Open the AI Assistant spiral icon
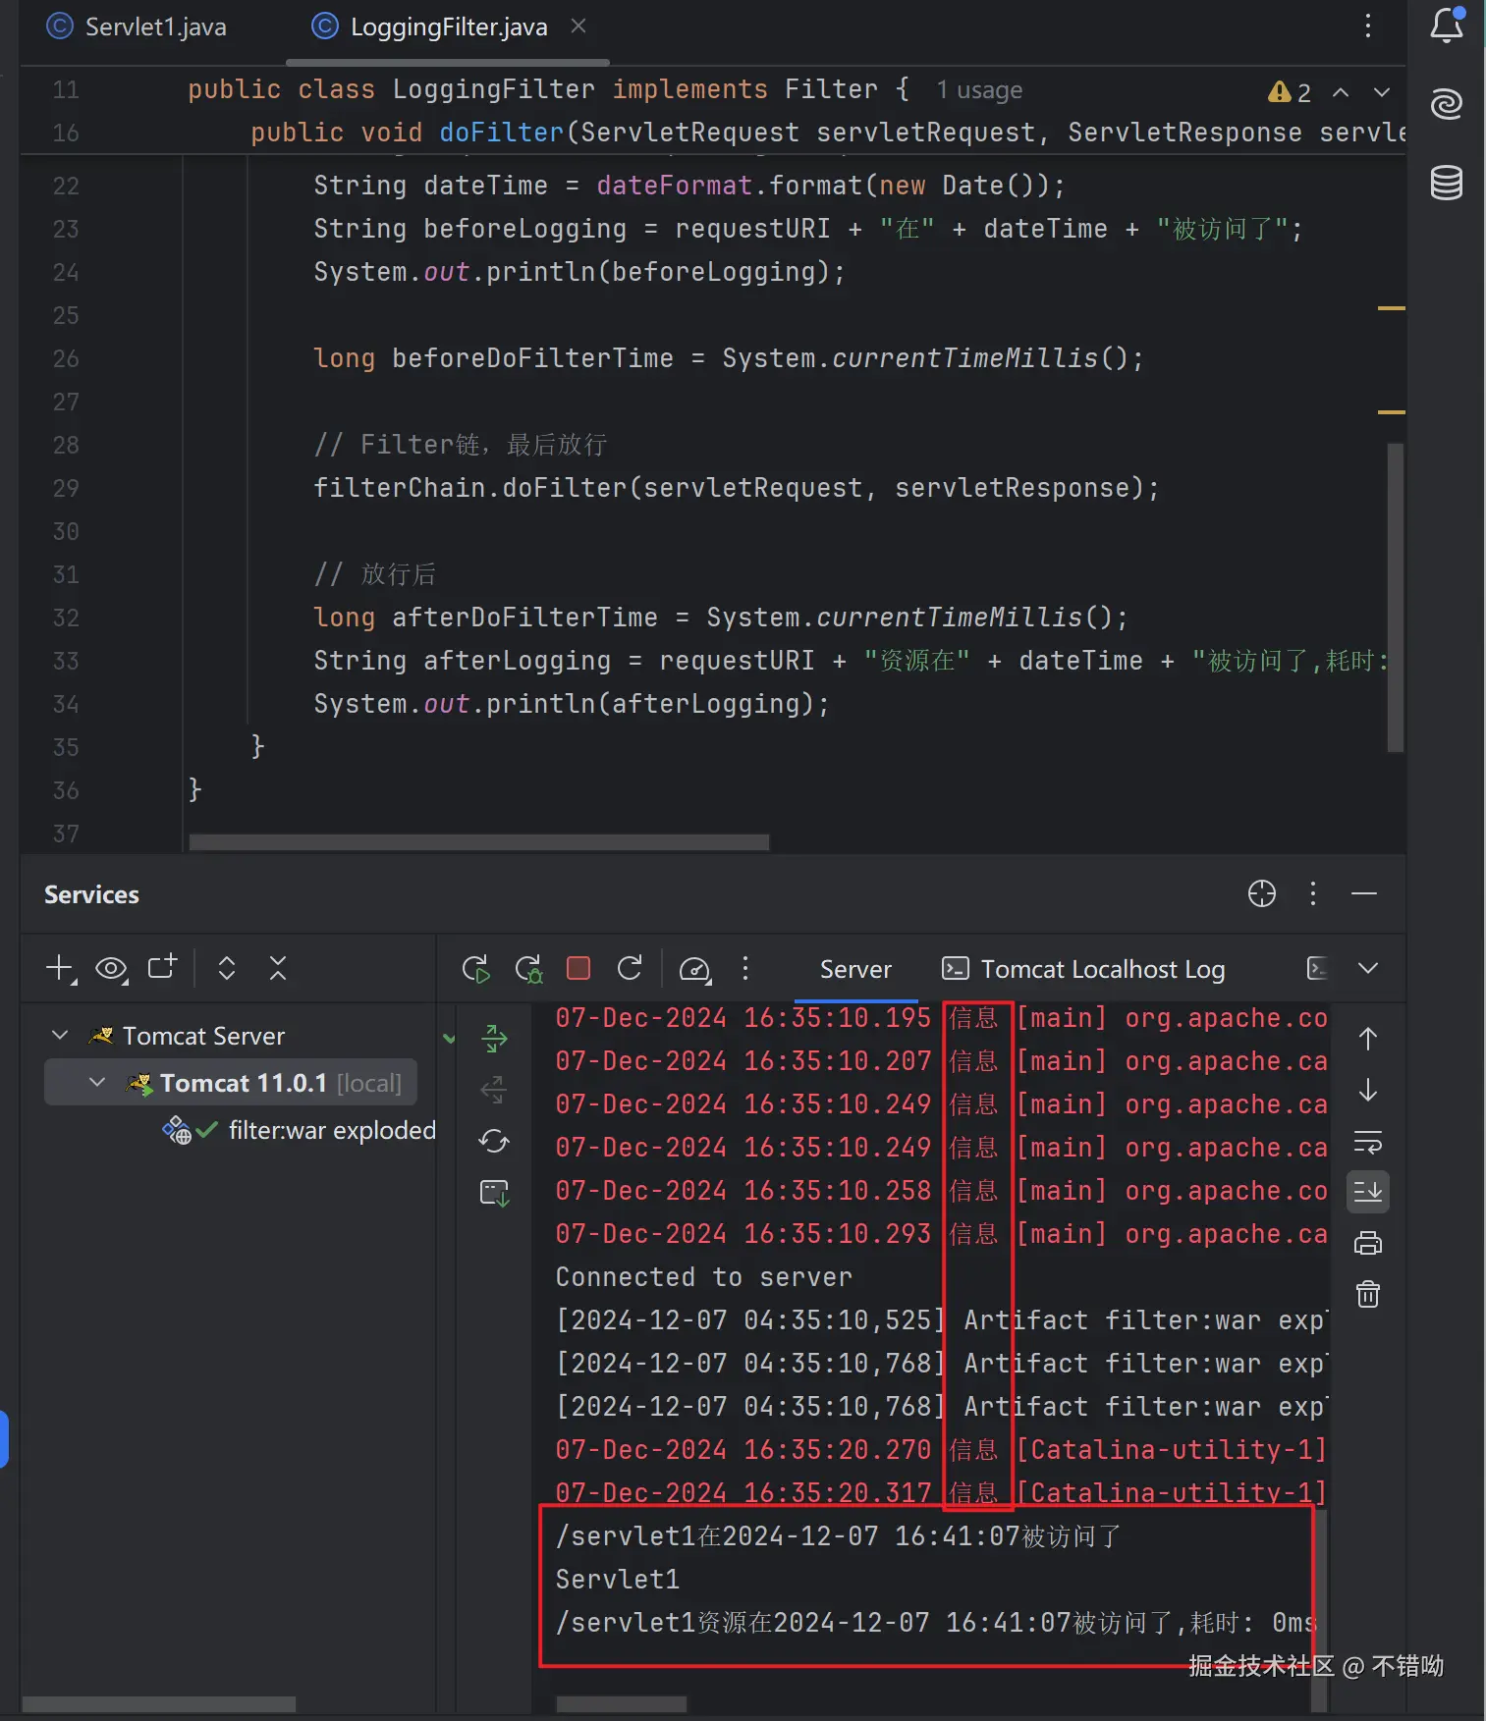This screenshot has width=1486, height=1721. click(1447, 103)
